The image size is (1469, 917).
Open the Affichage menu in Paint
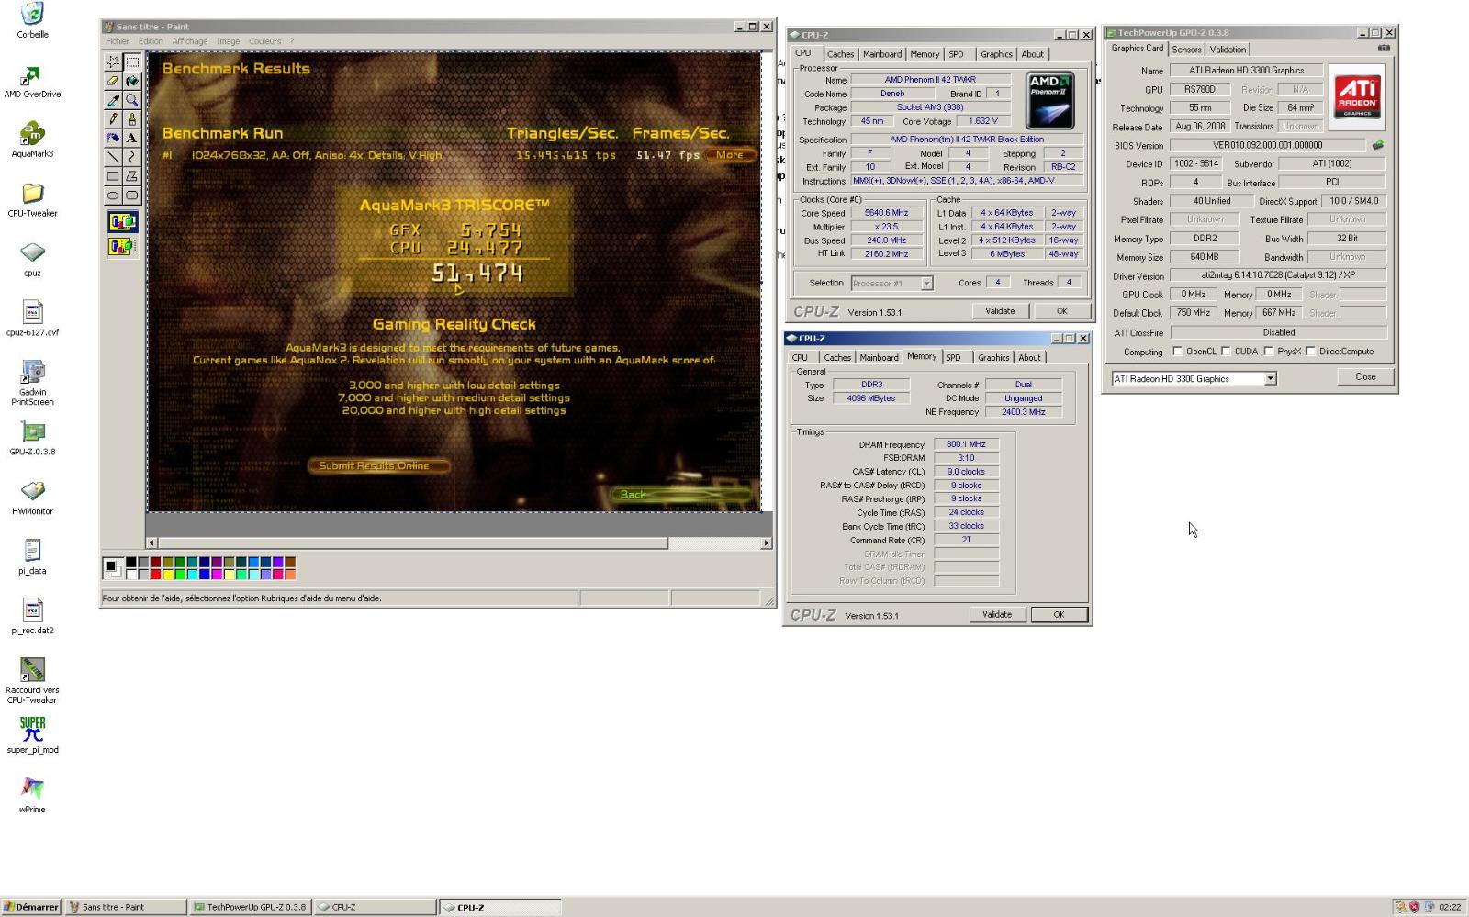pos(190,41)
